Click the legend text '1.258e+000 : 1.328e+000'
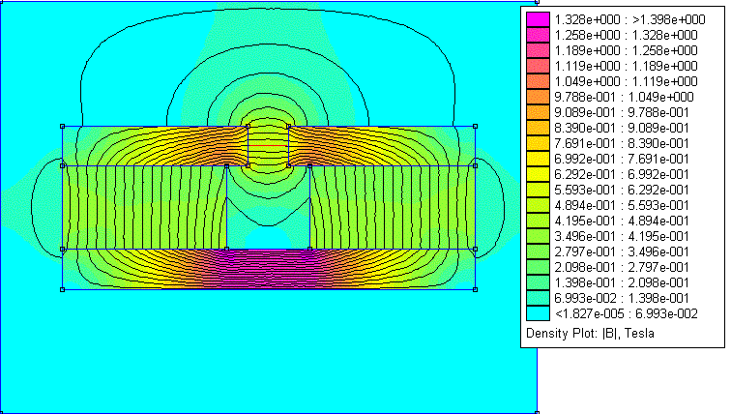This screenshot has height=414, width=731. click(627, 35)
